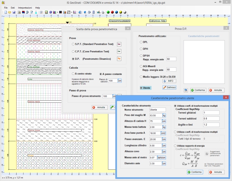Click the red and blue image toolbar icon

pos(24,12)
